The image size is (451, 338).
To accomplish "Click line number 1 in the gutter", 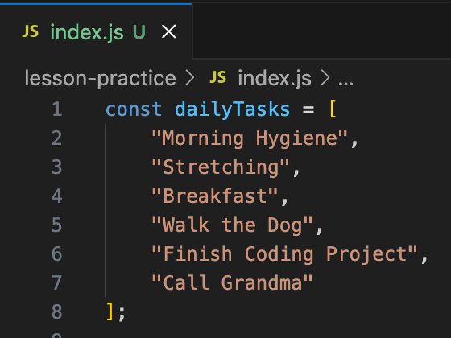I will click(x=57, y=109).
